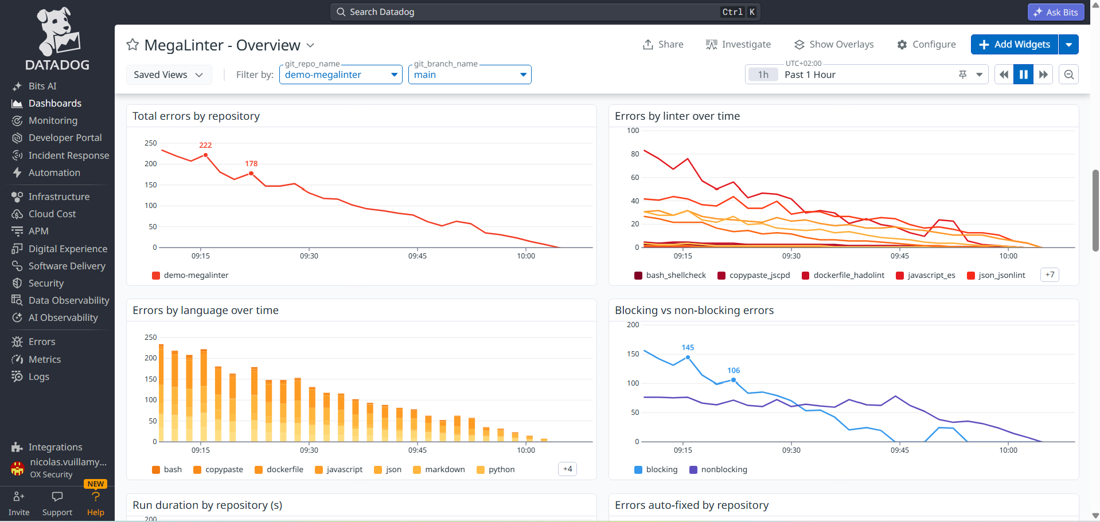Expand the +4 more languages legend
The image size is (1100, 522).
(x=567, y=469)
